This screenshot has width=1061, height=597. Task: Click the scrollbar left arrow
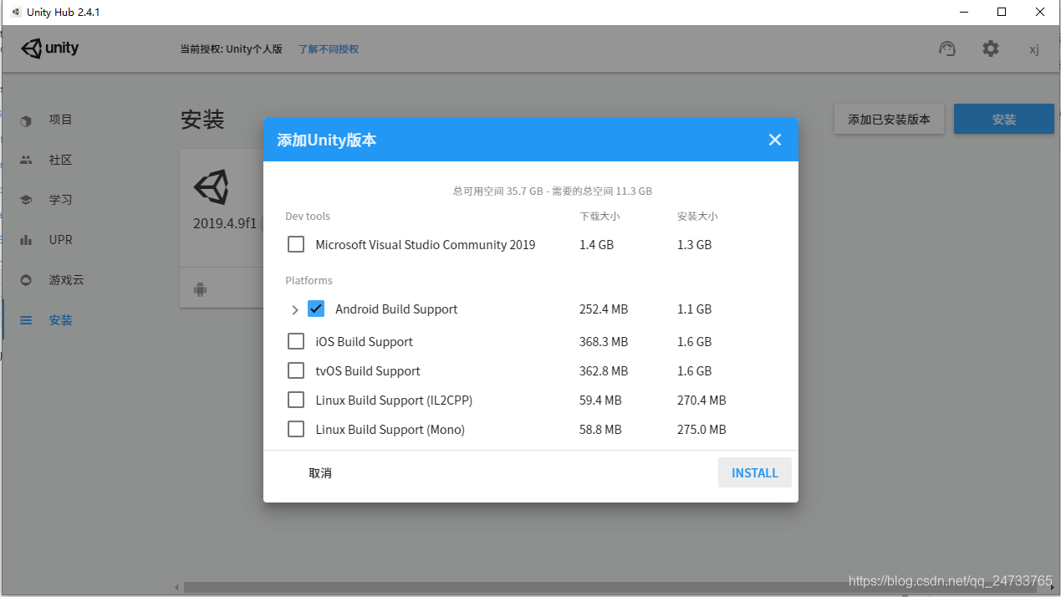tap(176, 587)
